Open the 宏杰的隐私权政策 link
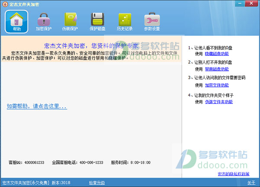260x187 pixels. click(x=234, y=174)
